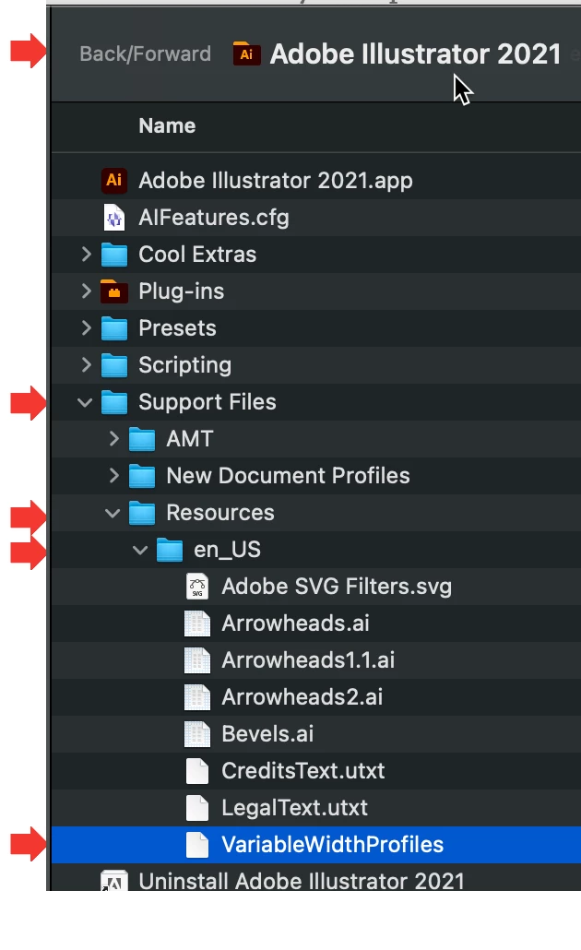This screenshot has width=581, height=950.
Task: Select the Arrowheads1.1.ai file name
Action: point(308,660)
